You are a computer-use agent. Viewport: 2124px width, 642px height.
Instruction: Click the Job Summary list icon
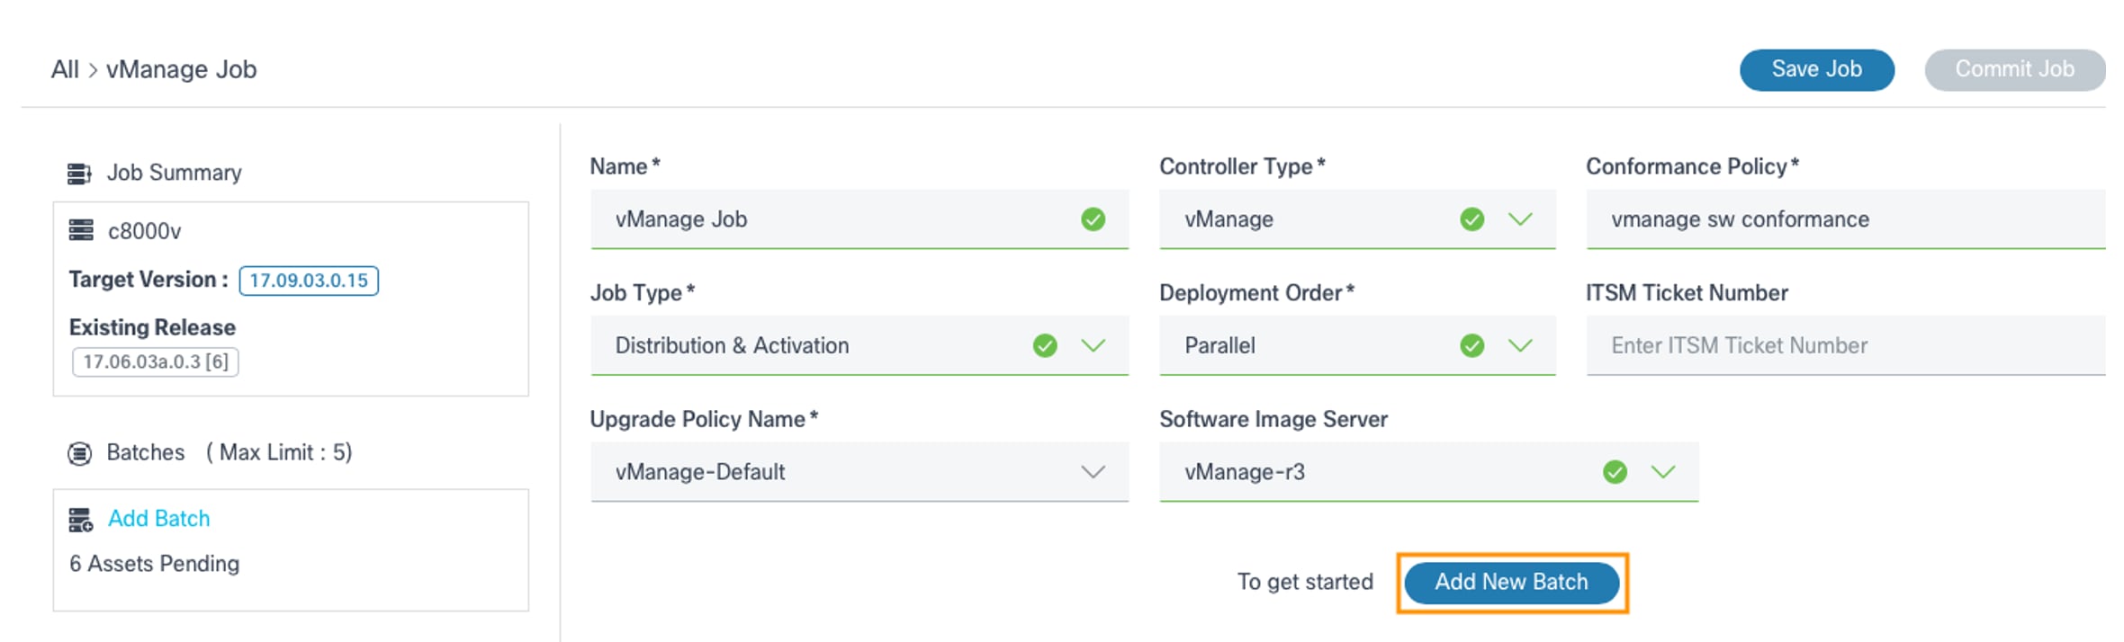point(79,173)
